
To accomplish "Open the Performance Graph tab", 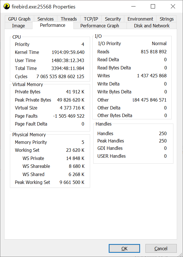I will [x=100, y=26].
